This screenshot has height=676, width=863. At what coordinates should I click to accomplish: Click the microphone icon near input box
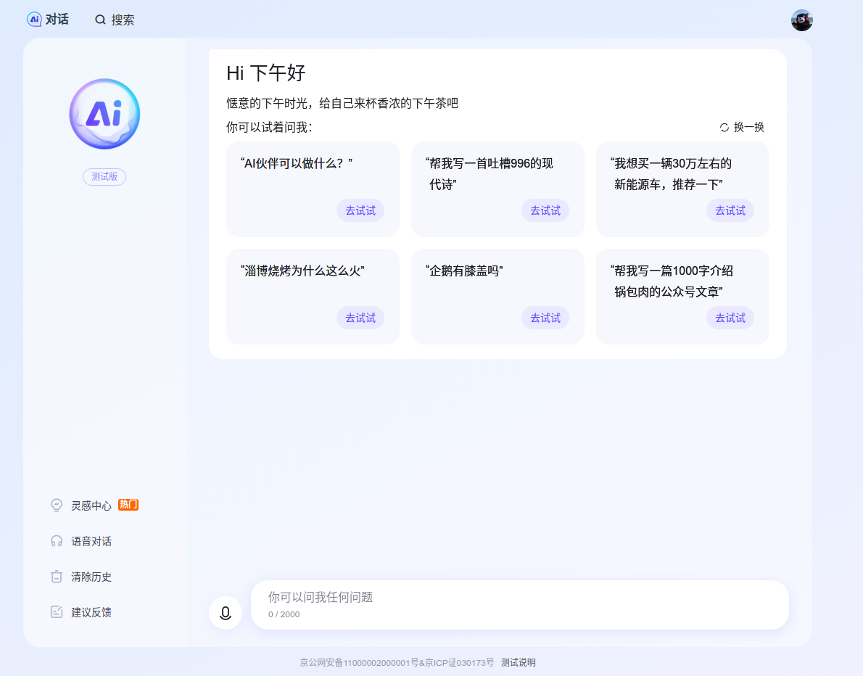click(226, 612)
